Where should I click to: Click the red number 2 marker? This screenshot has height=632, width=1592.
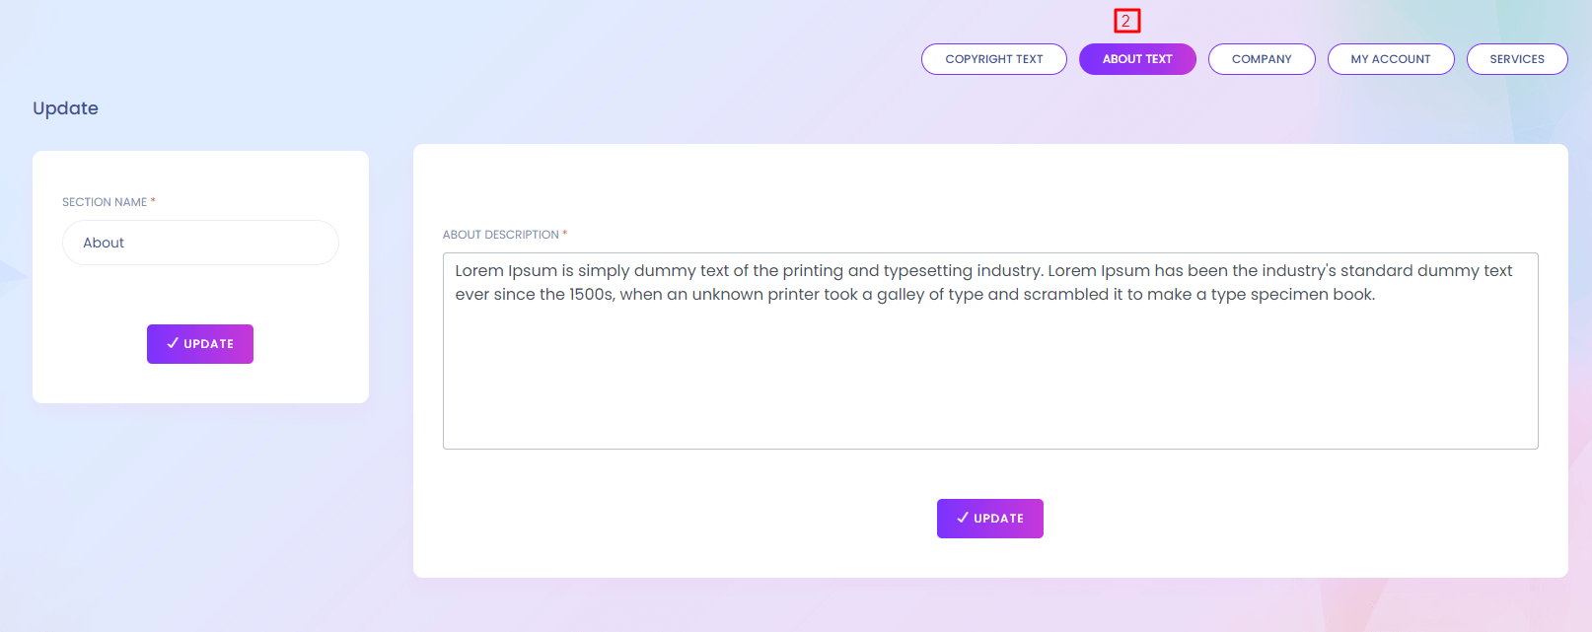[1126, 21]
